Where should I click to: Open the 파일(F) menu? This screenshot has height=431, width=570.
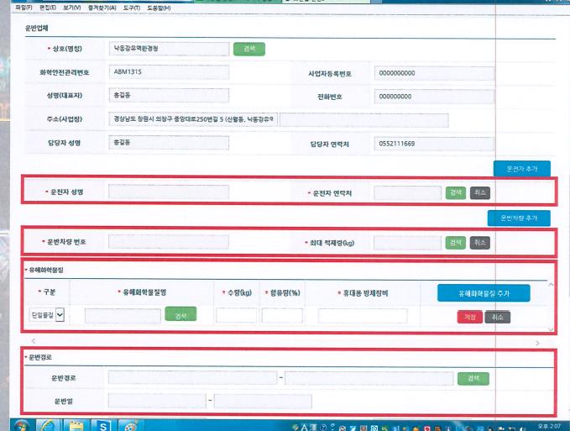tap(24, 8)
